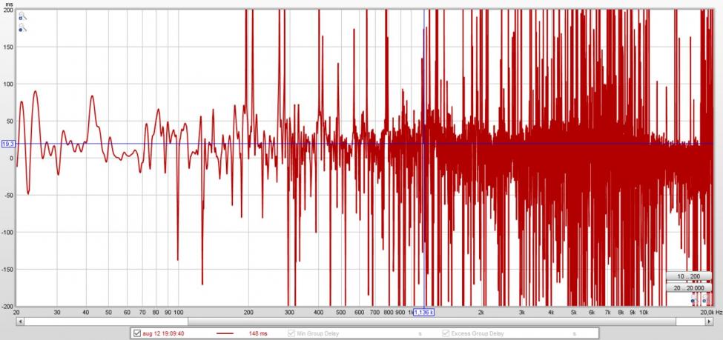Click the Min Group Delay label text
The image size is (723, 340).
[317, 333]
